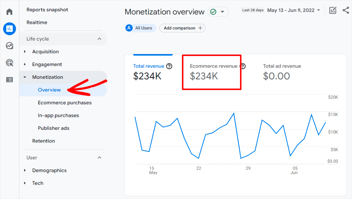352x199 pixels.
Task: Click the Home icon in left rail
Action: [x=9, y=12]
